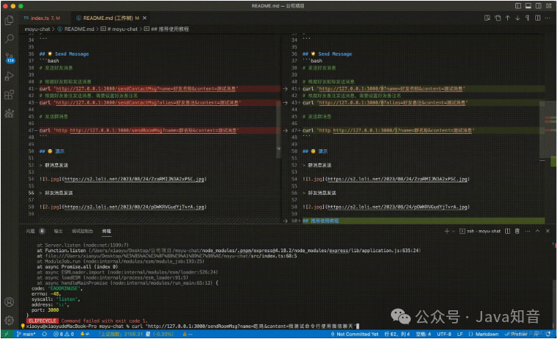558x339 pixels.
Task: Open editor More Actions ellipsis menu
Action: [548, 18]
